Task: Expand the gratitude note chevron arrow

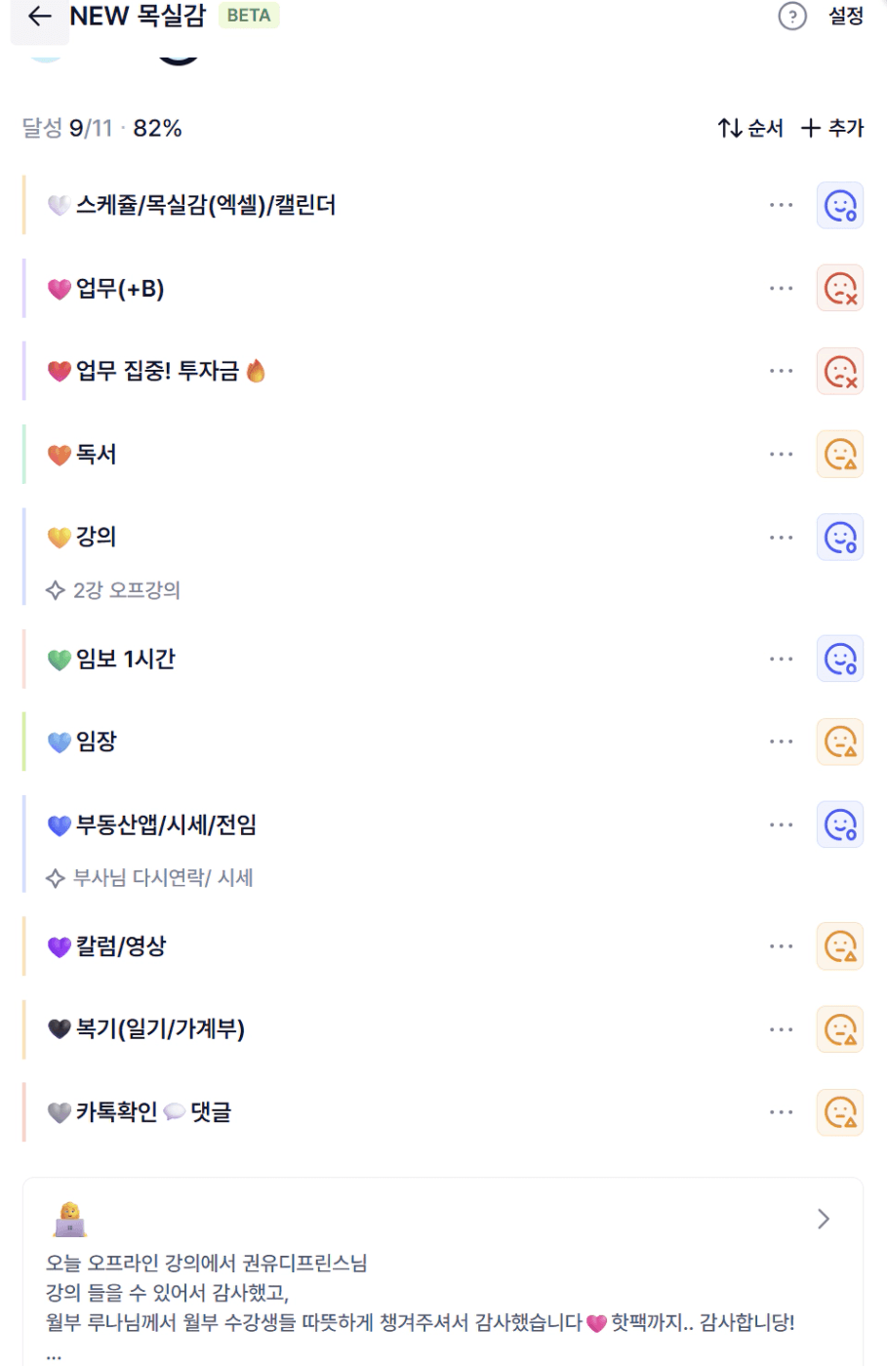Action: pyautogui.click(x=824, y=1219)
